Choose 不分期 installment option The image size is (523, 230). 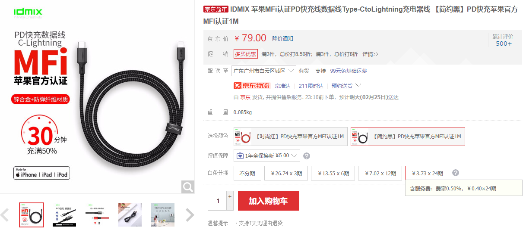(x=247, y=173)
